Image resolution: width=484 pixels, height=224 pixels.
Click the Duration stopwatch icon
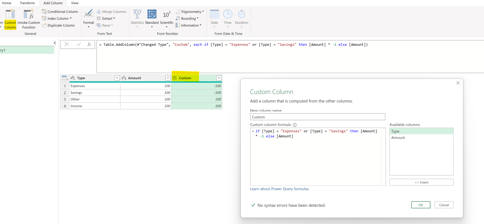point(241,14)
